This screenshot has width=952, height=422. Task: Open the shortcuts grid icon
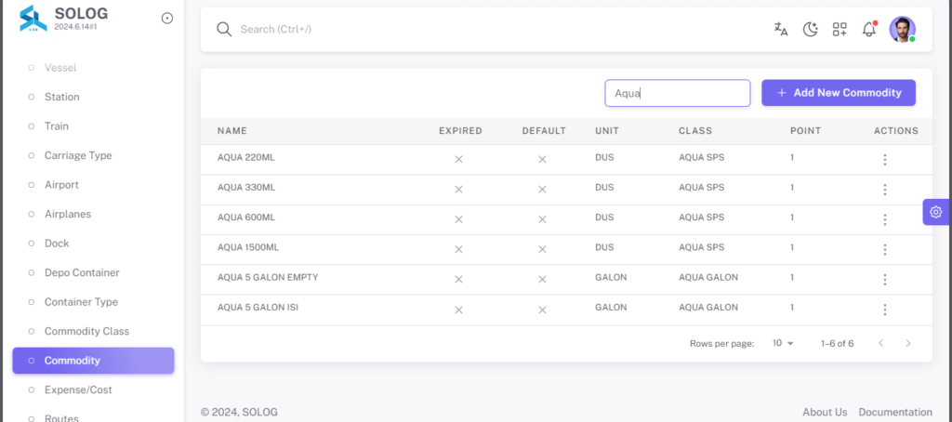[x=840, y=29]
